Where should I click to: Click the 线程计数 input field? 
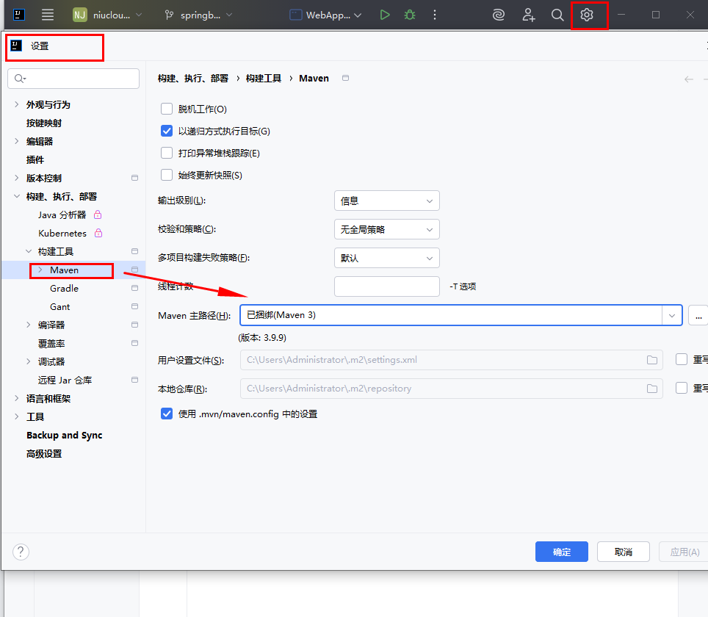tap(386, 286)
